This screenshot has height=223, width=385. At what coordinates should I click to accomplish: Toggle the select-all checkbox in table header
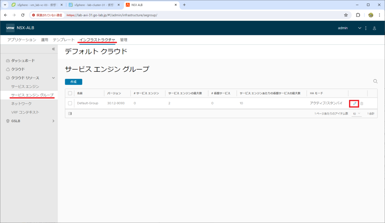(70, 93)
